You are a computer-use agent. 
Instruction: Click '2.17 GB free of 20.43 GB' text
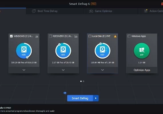click(63, 62)
